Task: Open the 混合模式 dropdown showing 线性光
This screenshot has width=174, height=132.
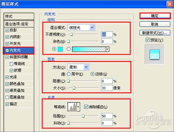Action: pyautogui.click(x=81, y=27)
